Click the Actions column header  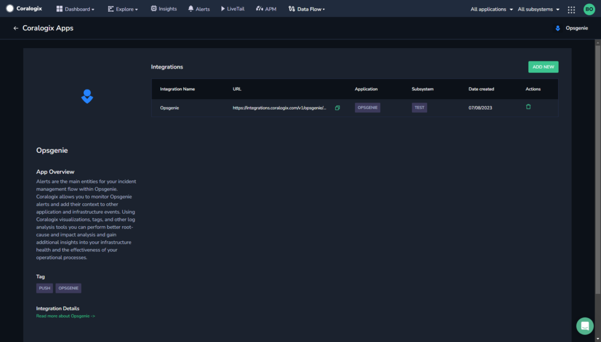pyautogui.click(x=533, y=89)
